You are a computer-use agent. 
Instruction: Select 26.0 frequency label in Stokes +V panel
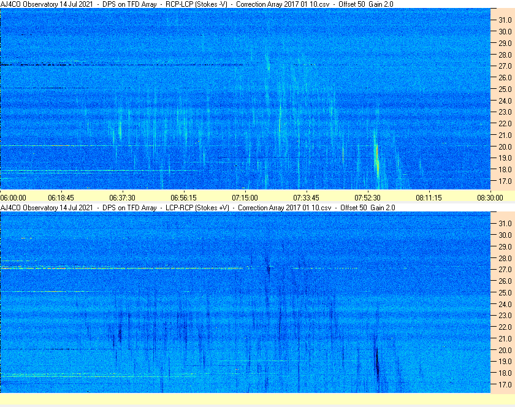(505, 281)
